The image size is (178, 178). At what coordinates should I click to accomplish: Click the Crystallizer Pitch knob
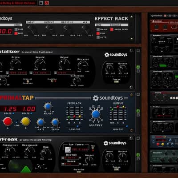16,64
